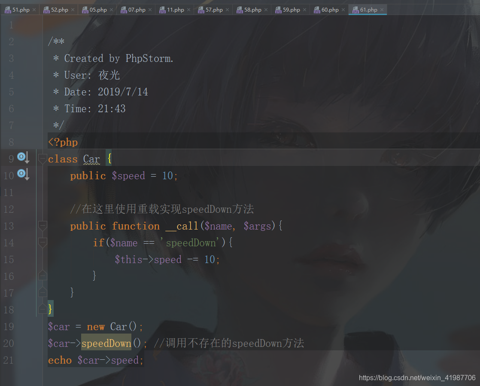Open the 05.php editor tab
Screen dimensions: 480x386
98,10
